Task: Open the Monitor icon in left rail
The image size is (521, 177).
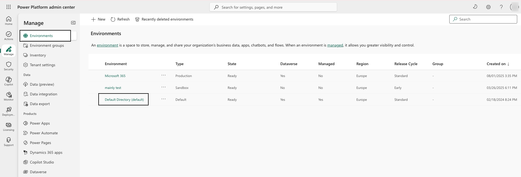Action: pyautogui.click(x=9, y=96)
